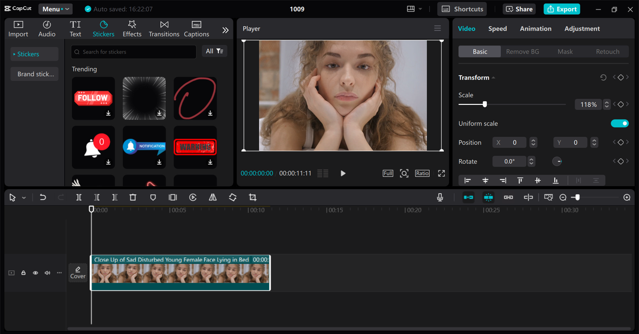
Task: Open the Audio tab
Action: click(x=47, y=29)
